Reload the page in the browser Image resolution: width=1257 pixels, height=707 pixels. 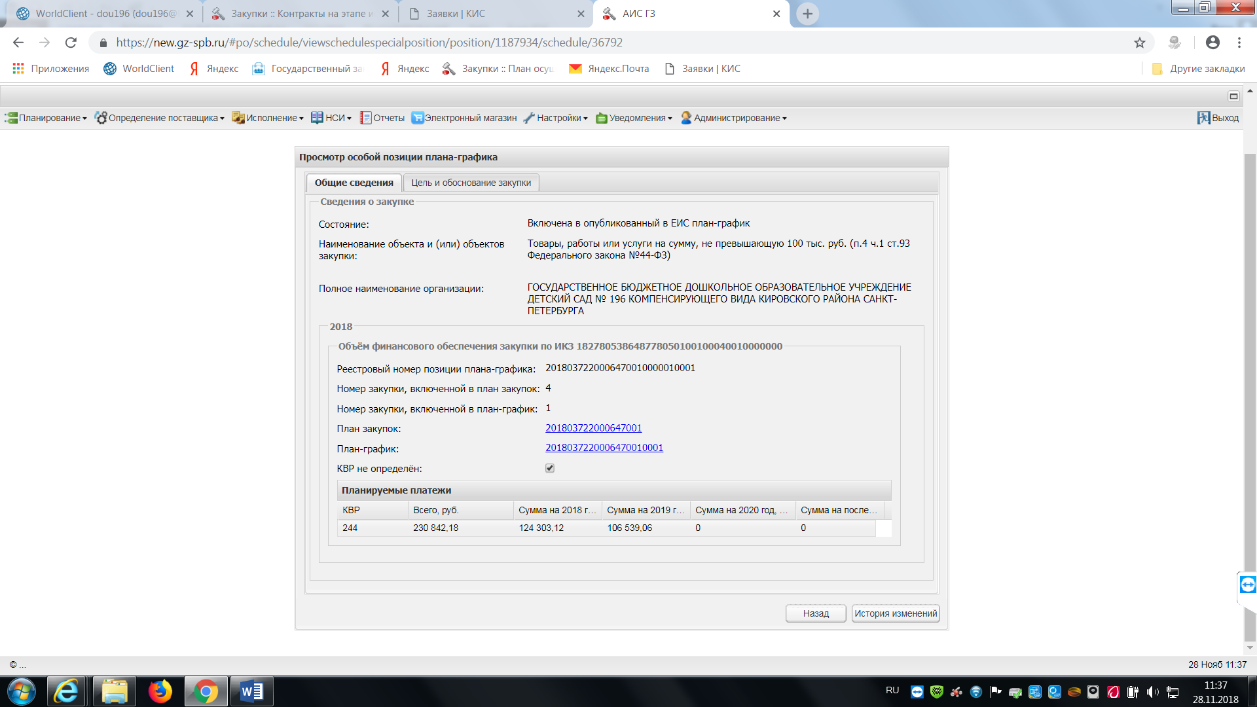click(x=71, y=43)
